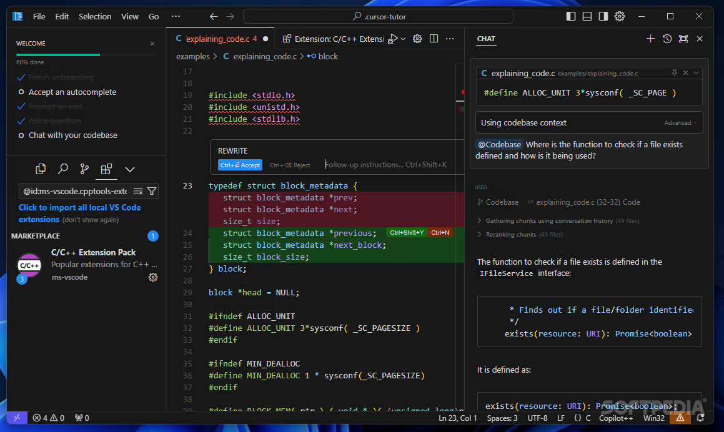Open the Source Control icon
The width and height of the screenshot is (724, 432).
[x=84, y=169]
